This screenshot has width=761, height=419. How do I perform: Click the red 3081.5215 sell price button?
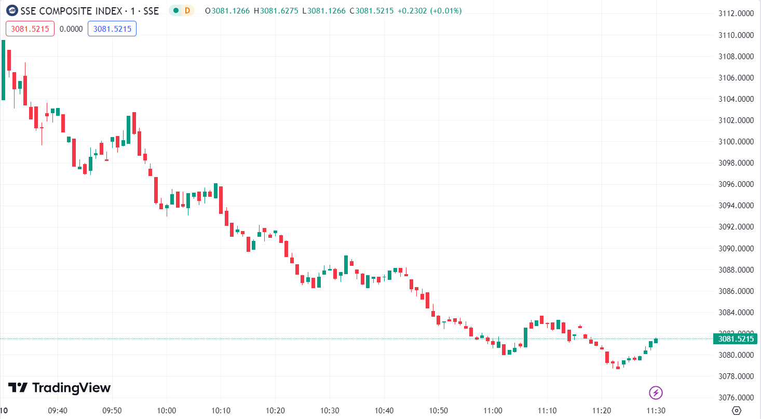[x=30, y=29]
